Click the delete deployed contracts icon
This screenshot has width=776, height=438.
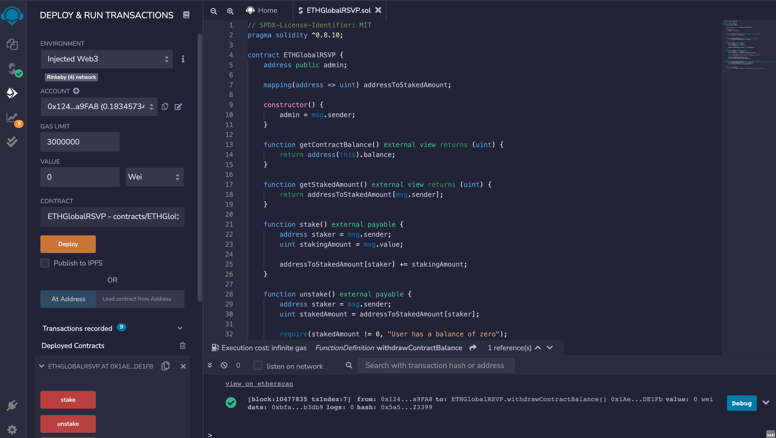point(181,345)
